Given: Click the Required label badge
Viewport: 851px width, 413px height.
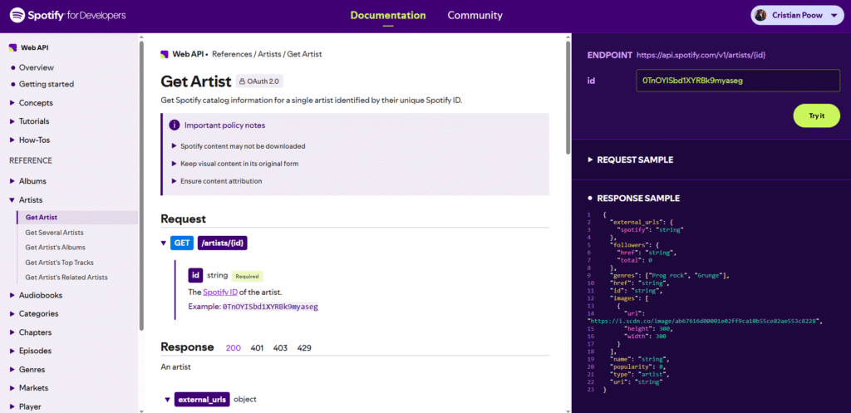Looking at the screenshot, I should 247,276.
